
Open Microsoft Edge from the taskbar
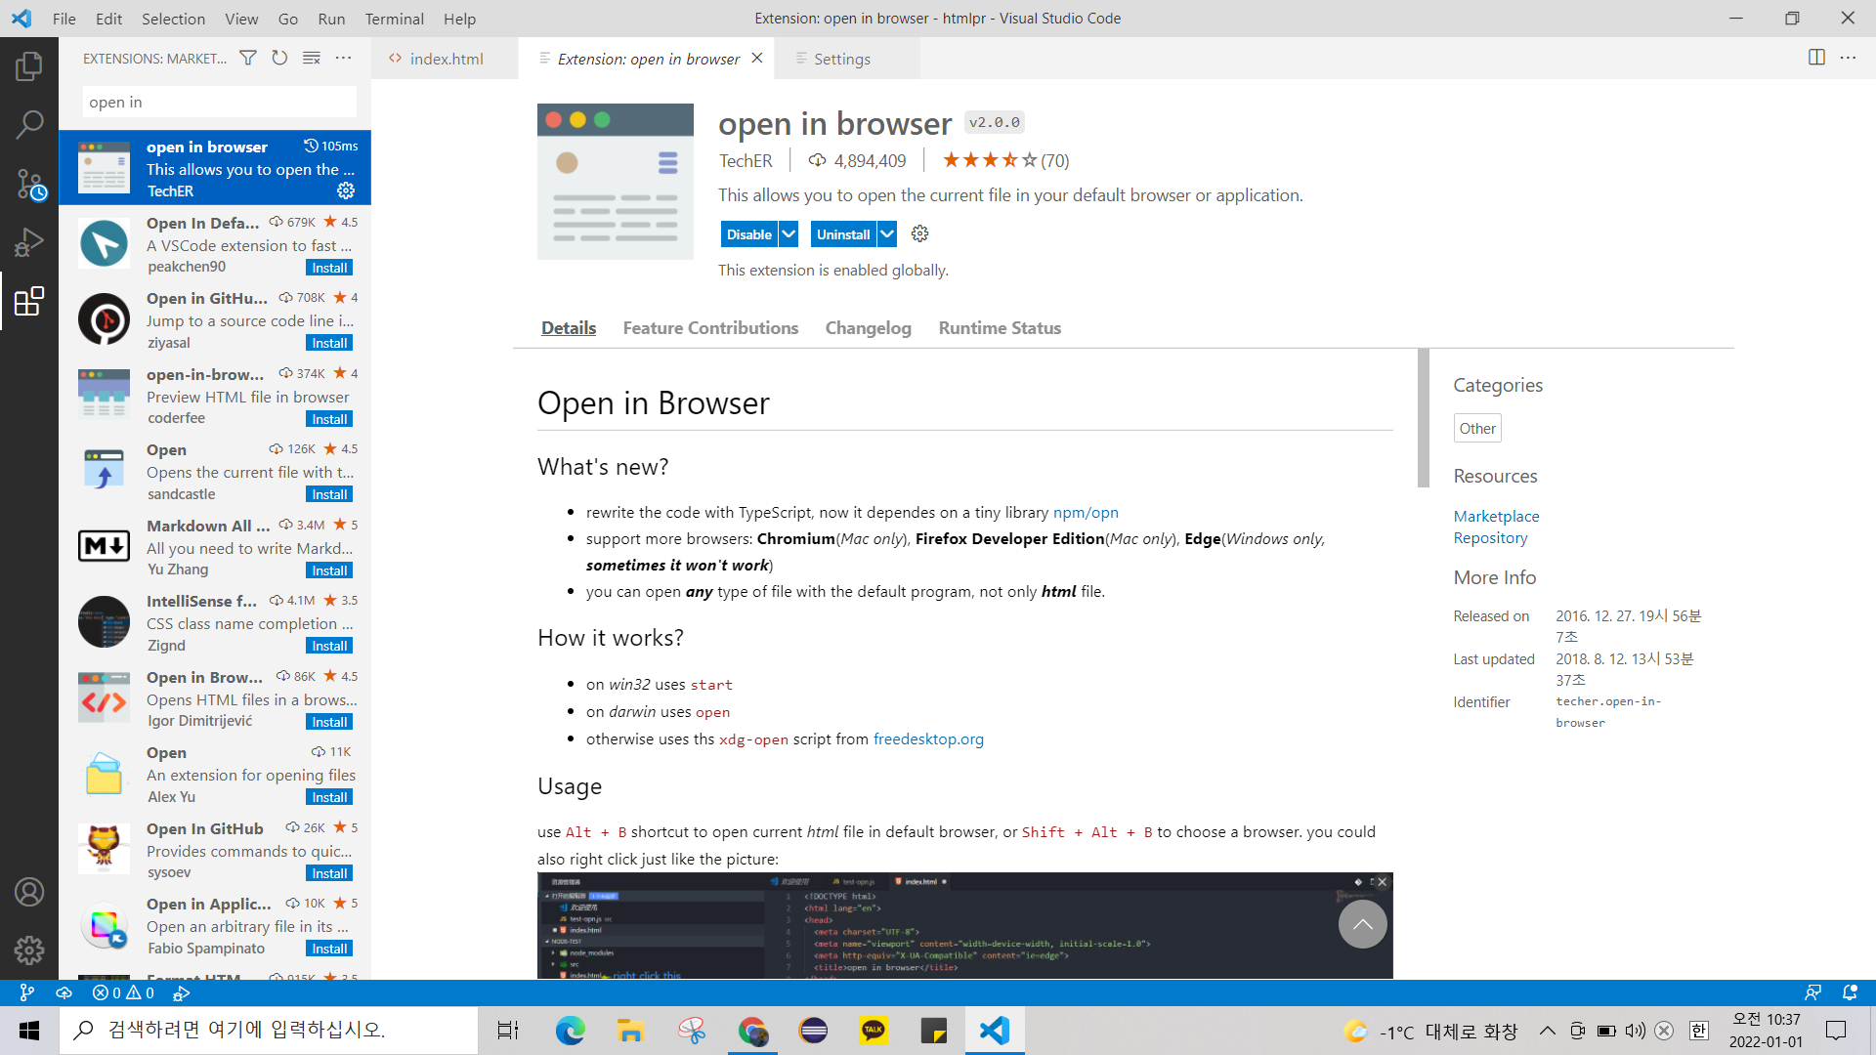pos(570,1031)
